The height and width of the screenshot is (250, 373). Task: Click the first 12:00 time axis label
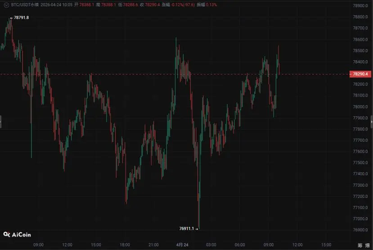click(67, 245)
